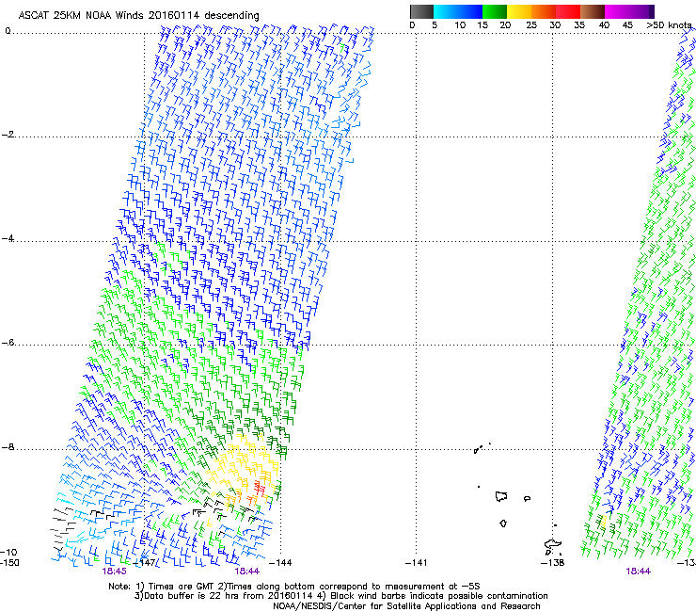The image size is (696, 612).
Task: Select the '-6' latitude axis label
Action: pyautogui.click(x=8, y=343)
